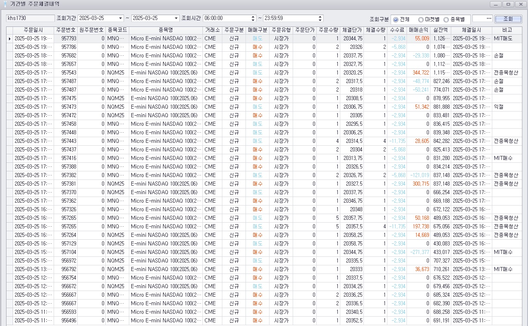
Task: Click the -48,774 loss cell
Action: [418, 81]
